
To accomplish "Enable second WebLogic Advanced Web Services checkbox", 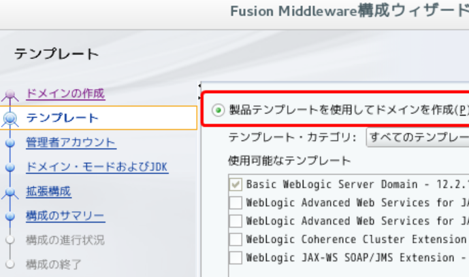I will click(236, 221).
